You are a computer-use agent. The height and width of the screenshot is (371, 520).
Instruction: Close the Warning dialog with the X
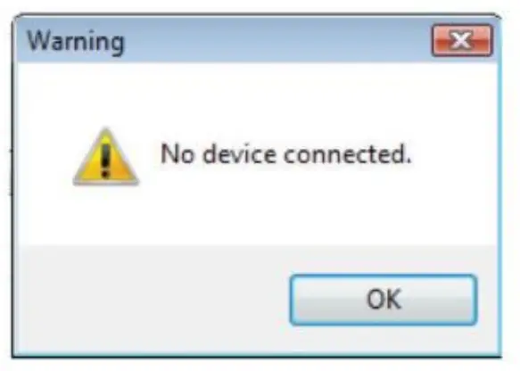(x=462, y=40)
